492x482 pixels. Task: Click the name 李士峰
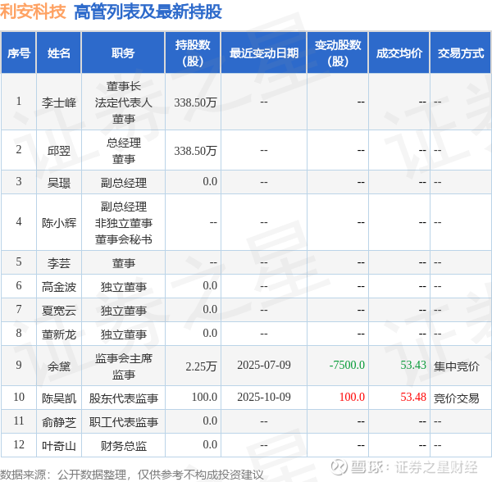pos(59,102)
